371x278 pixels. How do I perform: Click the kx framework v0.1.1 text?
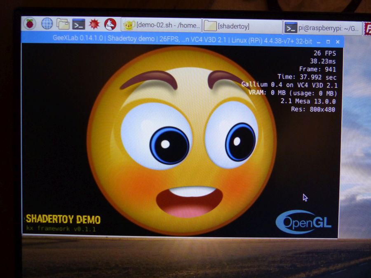pyautogui.click(x=61, y=229)
